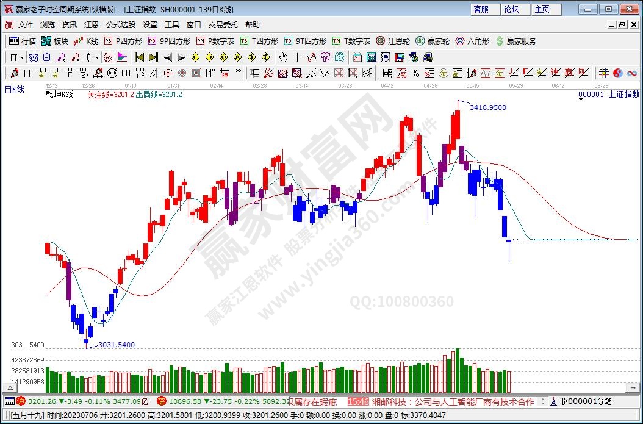Click the 论坛 forum button
Image resolution: width=643 pixels, height=424 pixels.
511,9
